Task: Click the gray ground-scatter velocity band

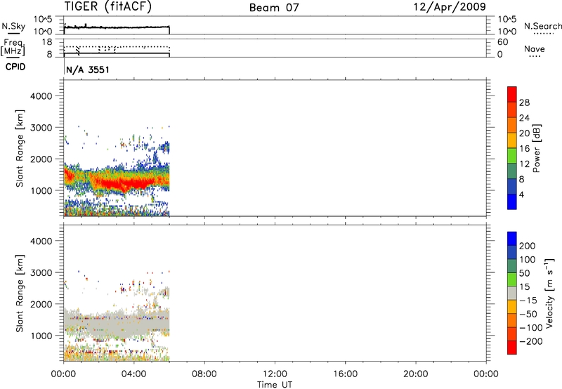Action: click(118, 324)
